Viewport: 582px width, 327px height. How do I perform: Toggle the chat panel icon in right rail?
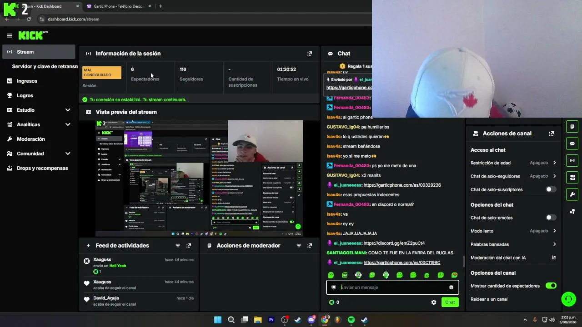tap(572, 144)
